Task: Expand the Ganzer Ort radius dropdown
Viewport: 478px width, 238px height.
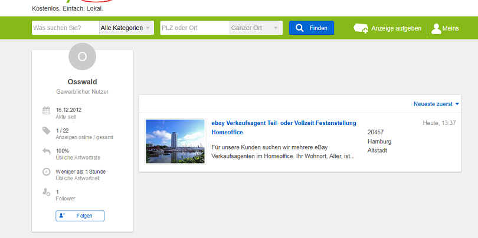Action: 256,28
